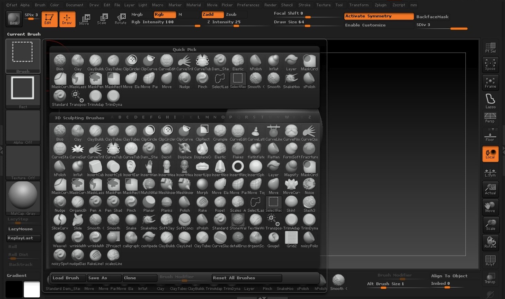This screenshot has height=299, width=505.
Task: Choose the Rope1 brush
Action: click(220, 204)
